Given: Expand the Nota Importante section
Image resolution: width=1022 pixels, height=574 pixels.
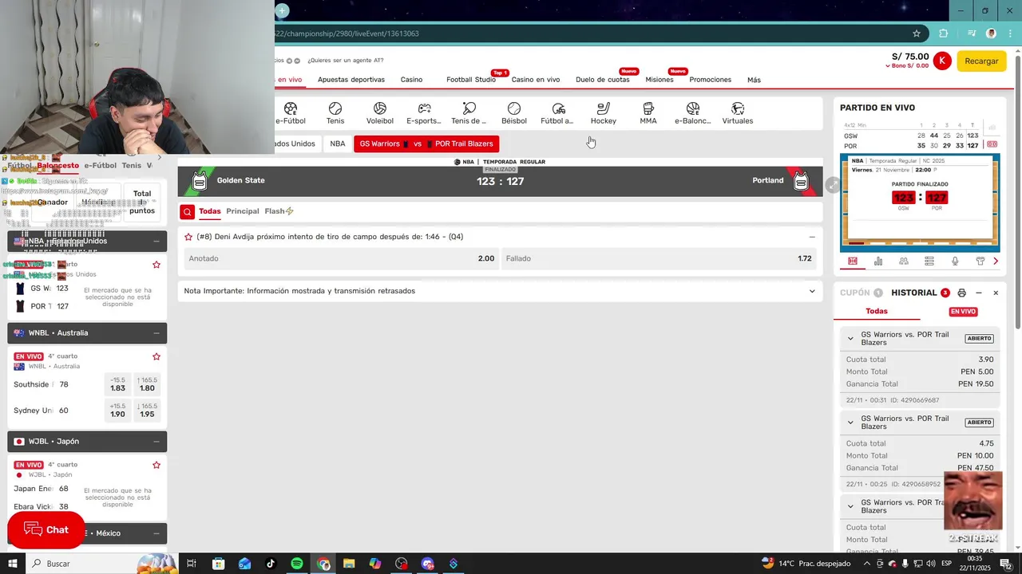Looking at the screenshot, I should (x=812, y=291).
